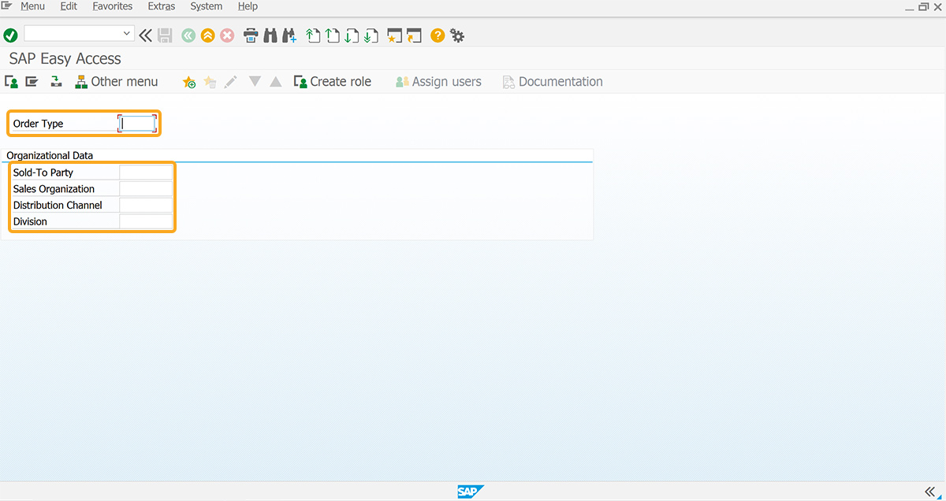
Task: Open the Help menu
Action: click(x=248, y=6)
